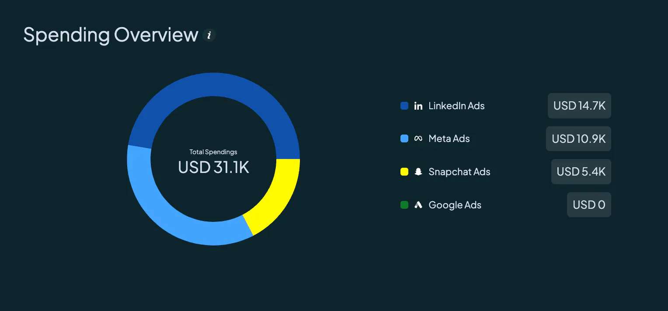Viewport: 668px width, 311px height.
Task: Select the dark blue LinkedIn Ads legend swatch
Action: pos(404,106)
